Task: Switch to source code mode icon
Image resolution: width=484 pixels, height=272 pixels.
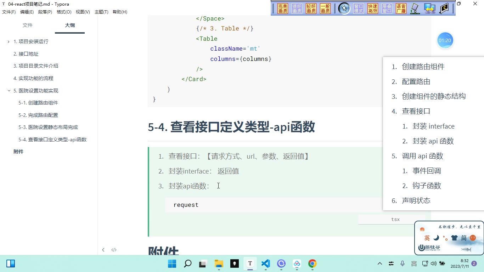Action: (114, 250)
